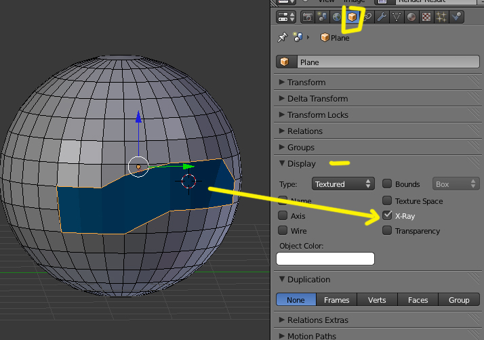
Task: Click the blue Z-axis manipulator arrow
Action: [x=138, y=118]
